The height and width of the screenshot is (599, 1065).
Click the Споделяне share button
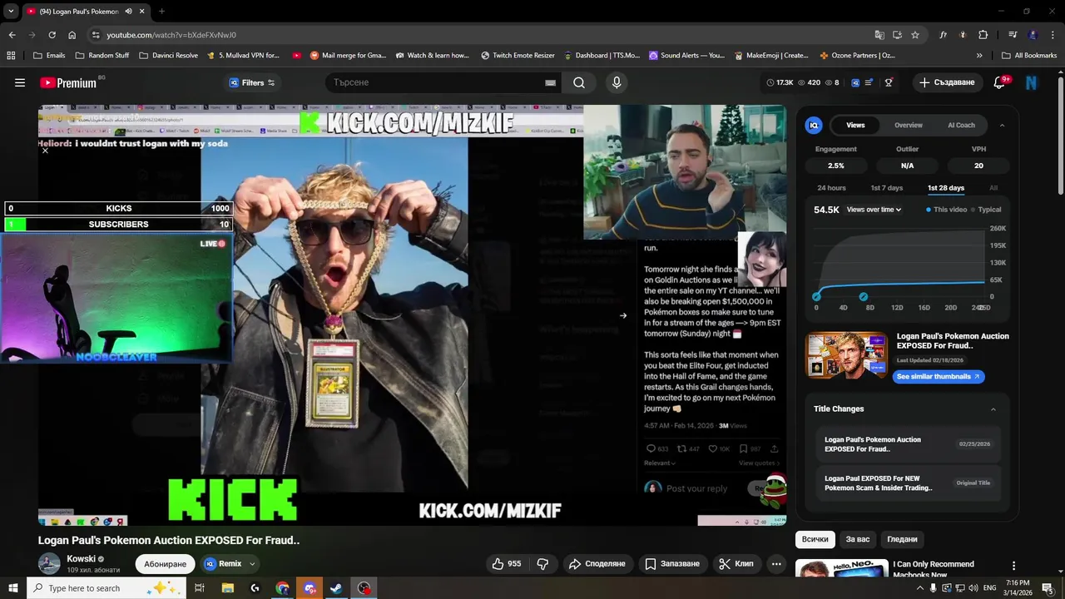[597, 563]
